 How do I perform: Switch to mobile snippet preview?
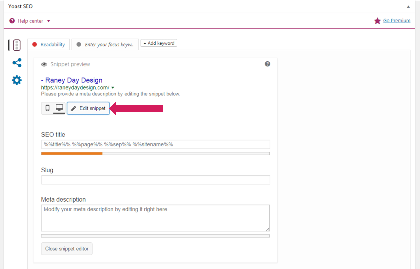48,108
